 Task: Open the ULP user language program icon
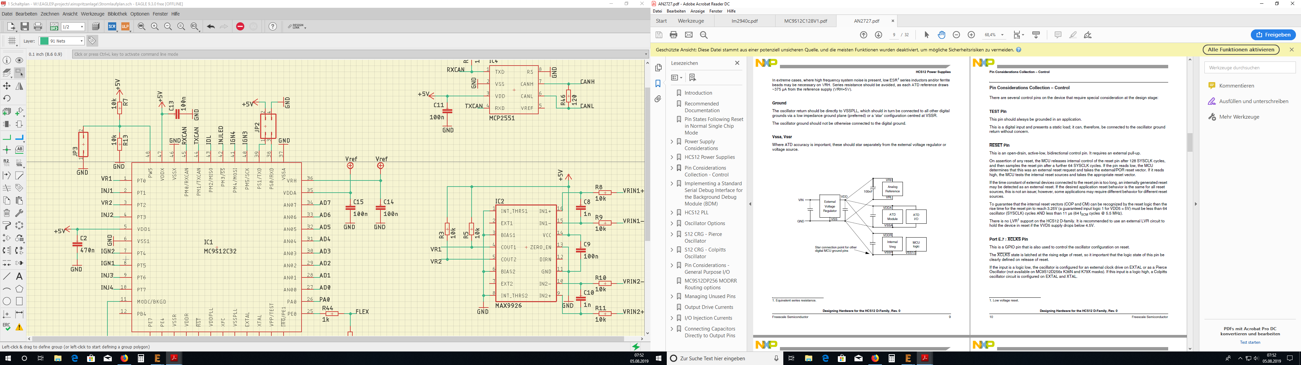coord(125,27)
